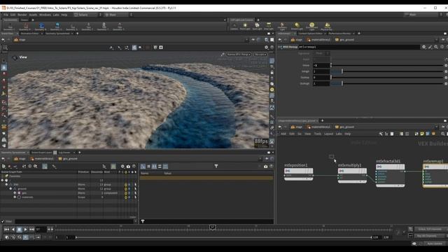Open parameter pane gear menu next to node name
The image size is (448, 252).
click(x=424, y=47)
